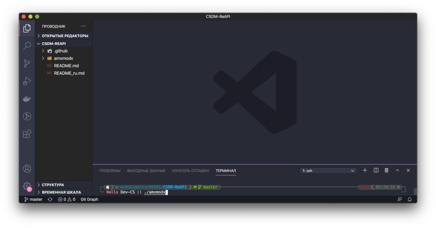Open the Manage gear icon with badge
This screenshot has width=436, height=228.
pyautogui.click(x=27, y=186)
